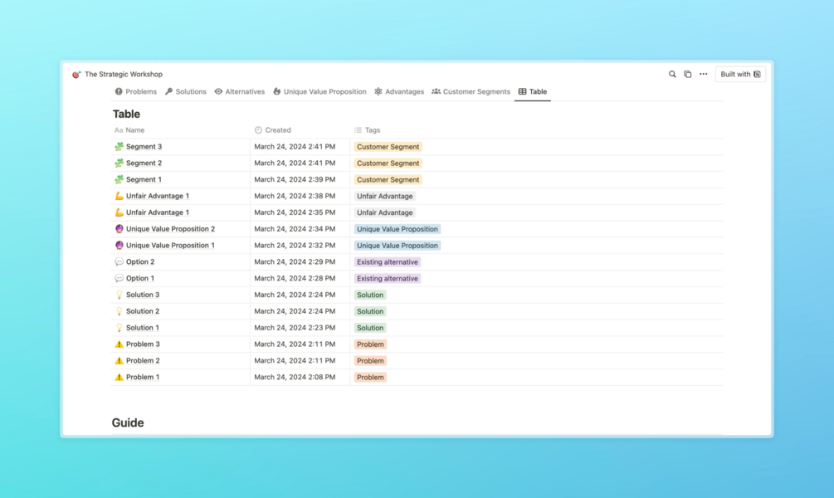Click created date of Solution 1, 2:23 PM
This screenshot has width=834, height=498.
tap(295, 328)
